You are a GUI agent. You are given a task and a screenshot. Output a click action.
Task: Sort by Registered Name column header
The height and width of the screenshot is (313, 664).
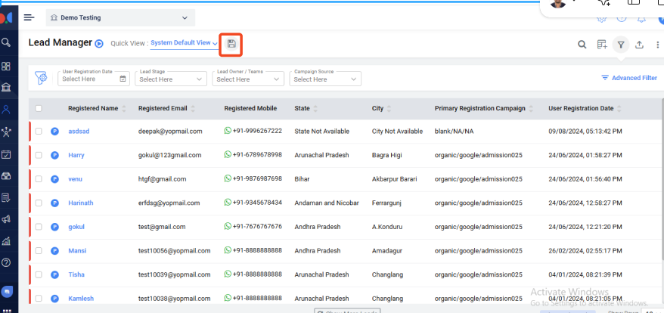pyautogui.click(x=93, y=108)
